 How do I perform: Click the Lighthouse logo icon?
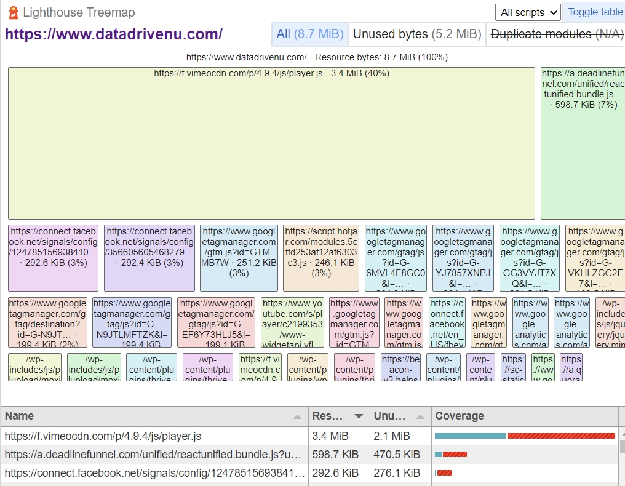coord(13,12)
